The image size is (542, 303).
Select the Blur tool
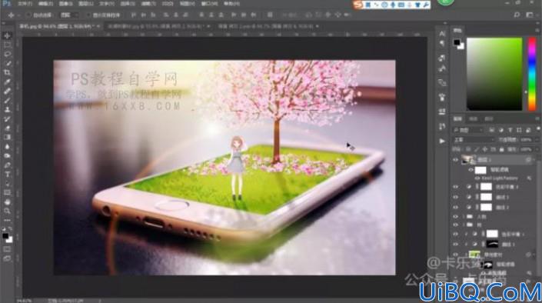tap(7, 147)
